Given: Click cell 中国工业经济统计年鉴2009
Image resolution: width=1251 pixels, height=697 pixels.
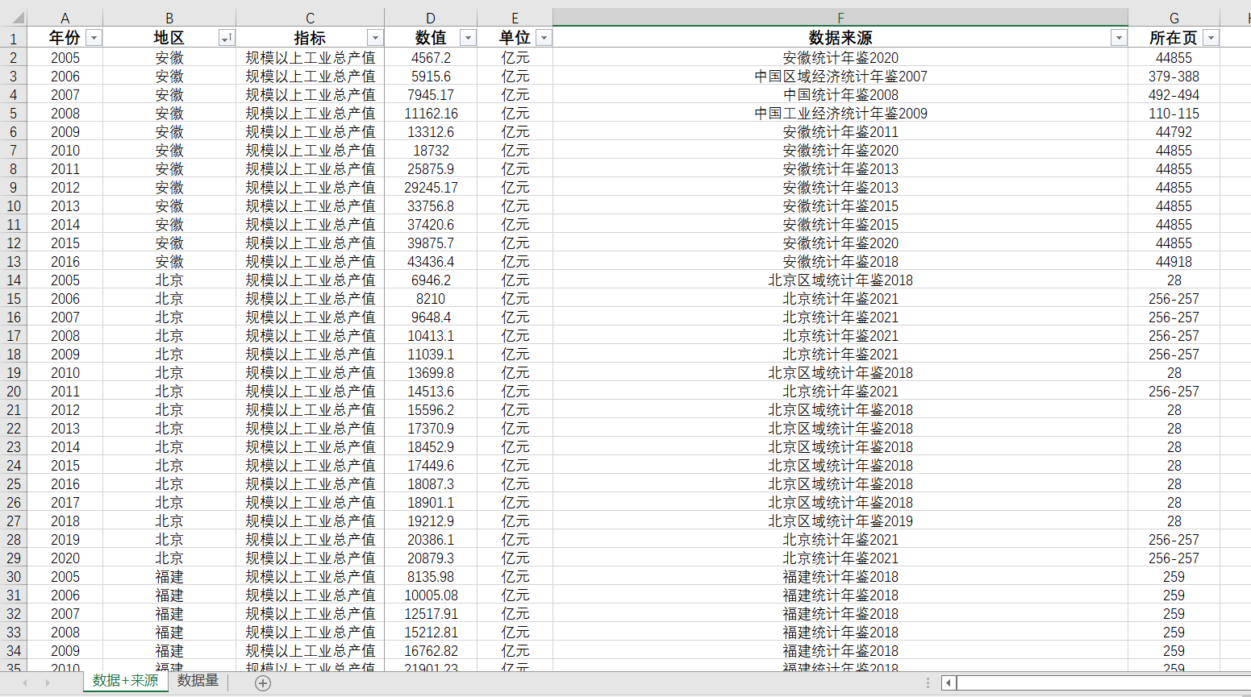Looking at the screenshot, I should tap(840, 113).
